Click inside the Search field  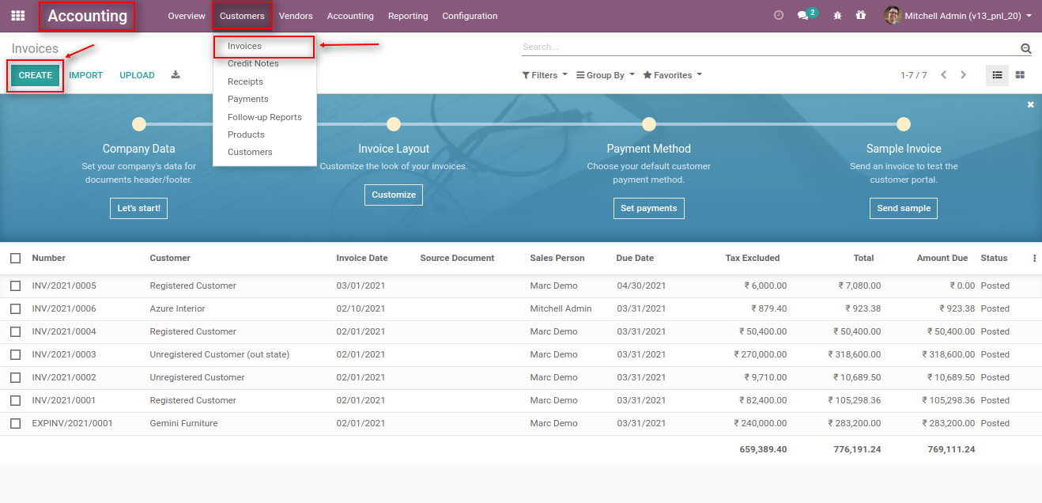point(712,46)
